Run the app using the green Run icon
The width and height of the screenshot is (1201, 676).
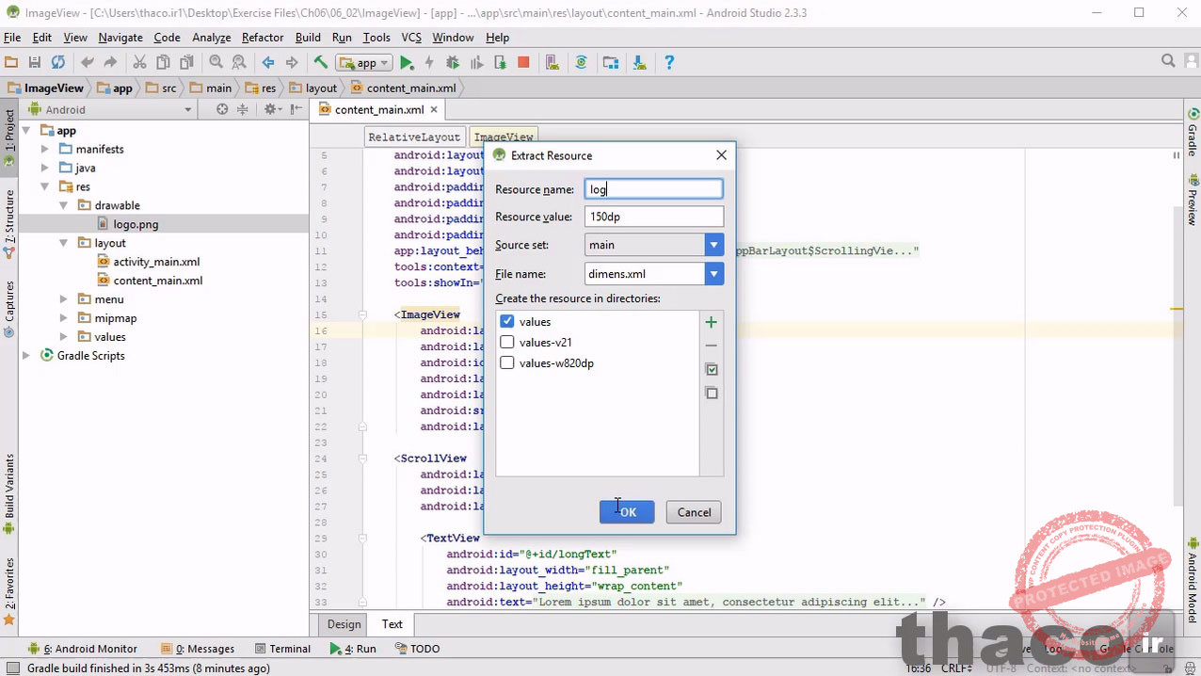pyautogui.click(x=407, y=63)
